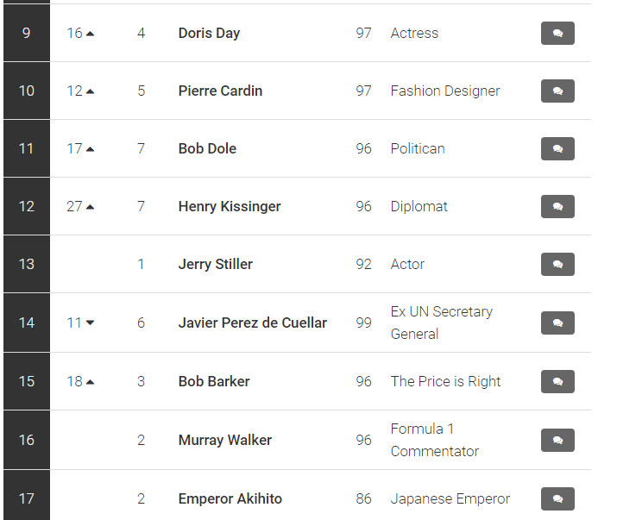Click rank cell number 10
This screenshot has height=520, width=617.
tap(27, 91)
